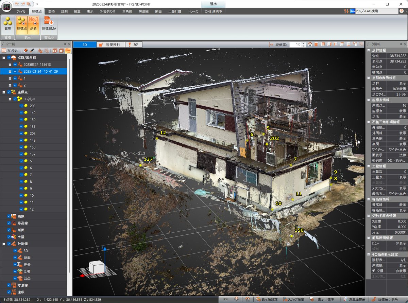This screenshot has width=408, height=303.
Task: Toggle checkbox for 等高線 tree item
Action: point(9,223)
